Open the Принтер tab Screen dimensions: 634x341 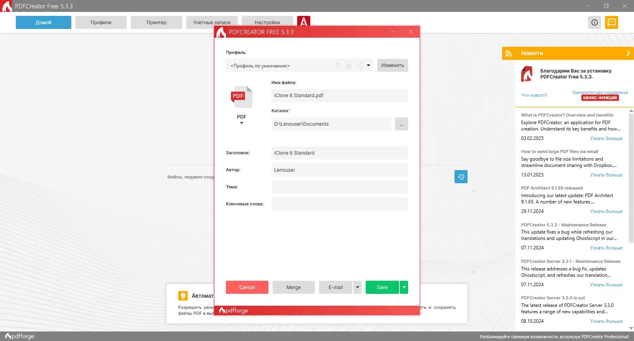click(x=157, y=23)
